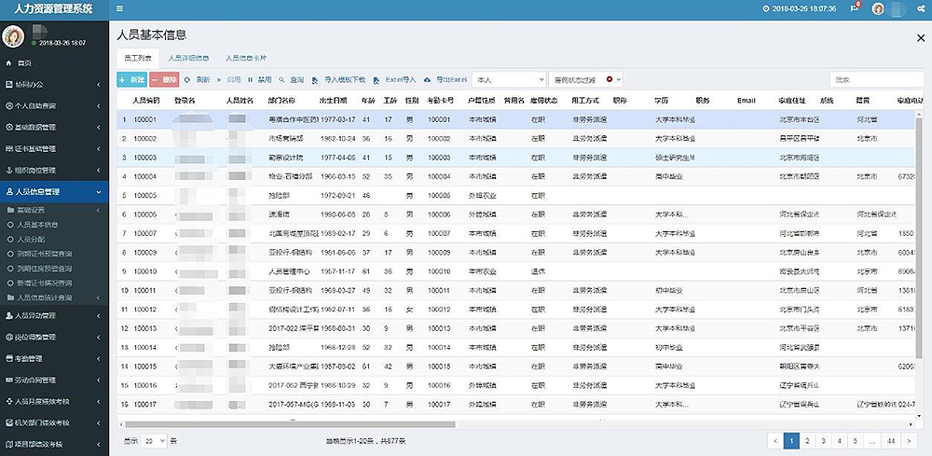Click page 5 in pagination
This screenshot has height=456, width=932.
tap(855, 440)
